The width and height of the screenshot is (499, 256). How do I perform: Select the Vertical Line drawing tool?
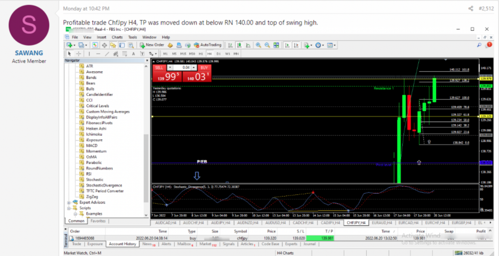(x=89, y=53)
